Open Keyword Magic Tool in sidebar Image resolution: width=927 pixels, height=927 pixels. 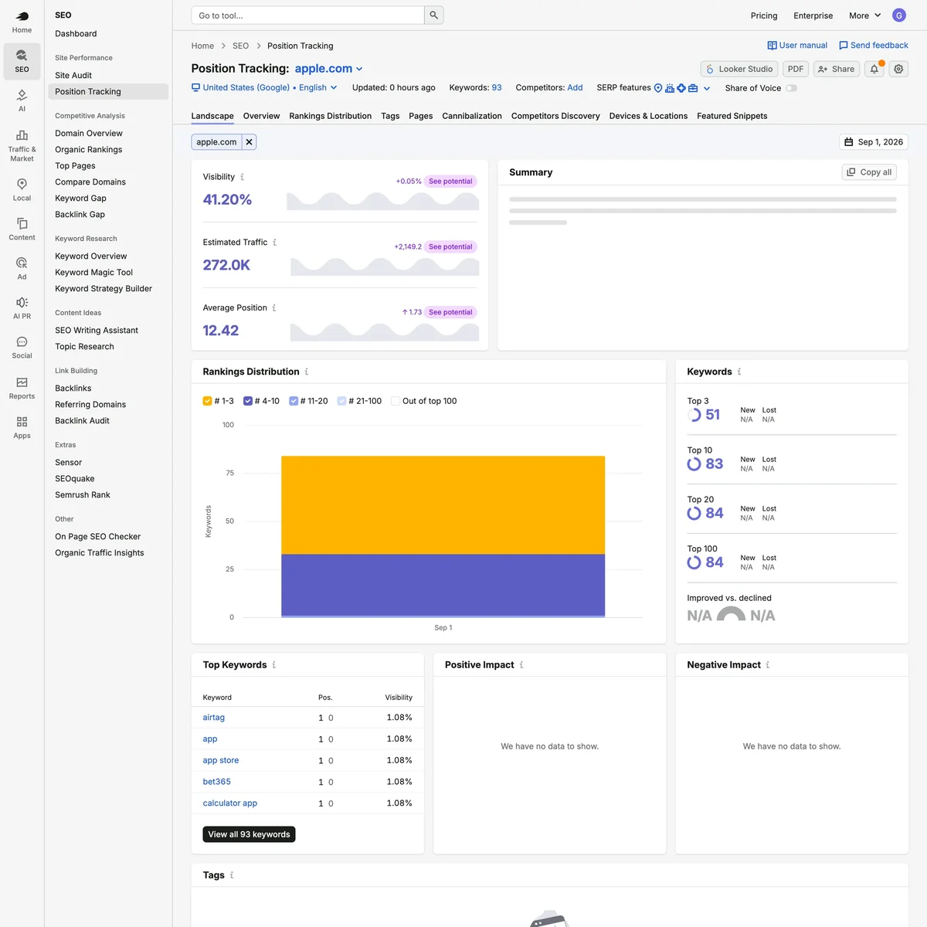(x=93, y=273)
